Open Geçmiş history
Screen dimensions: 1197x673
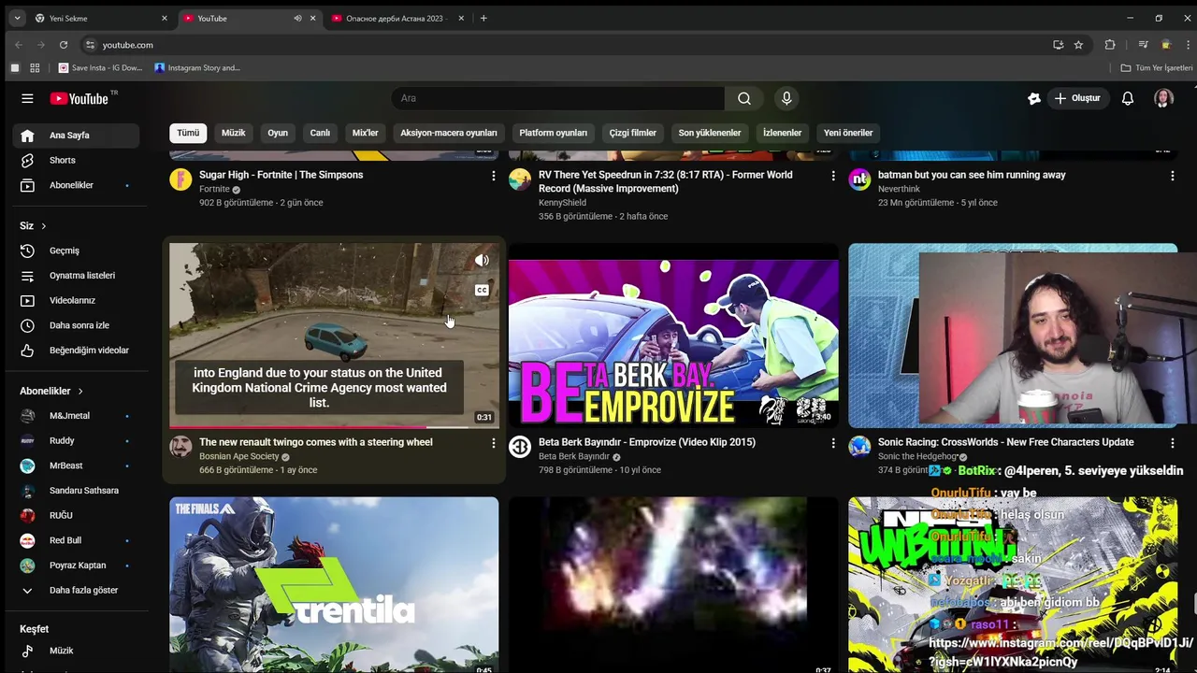(76, 251)
